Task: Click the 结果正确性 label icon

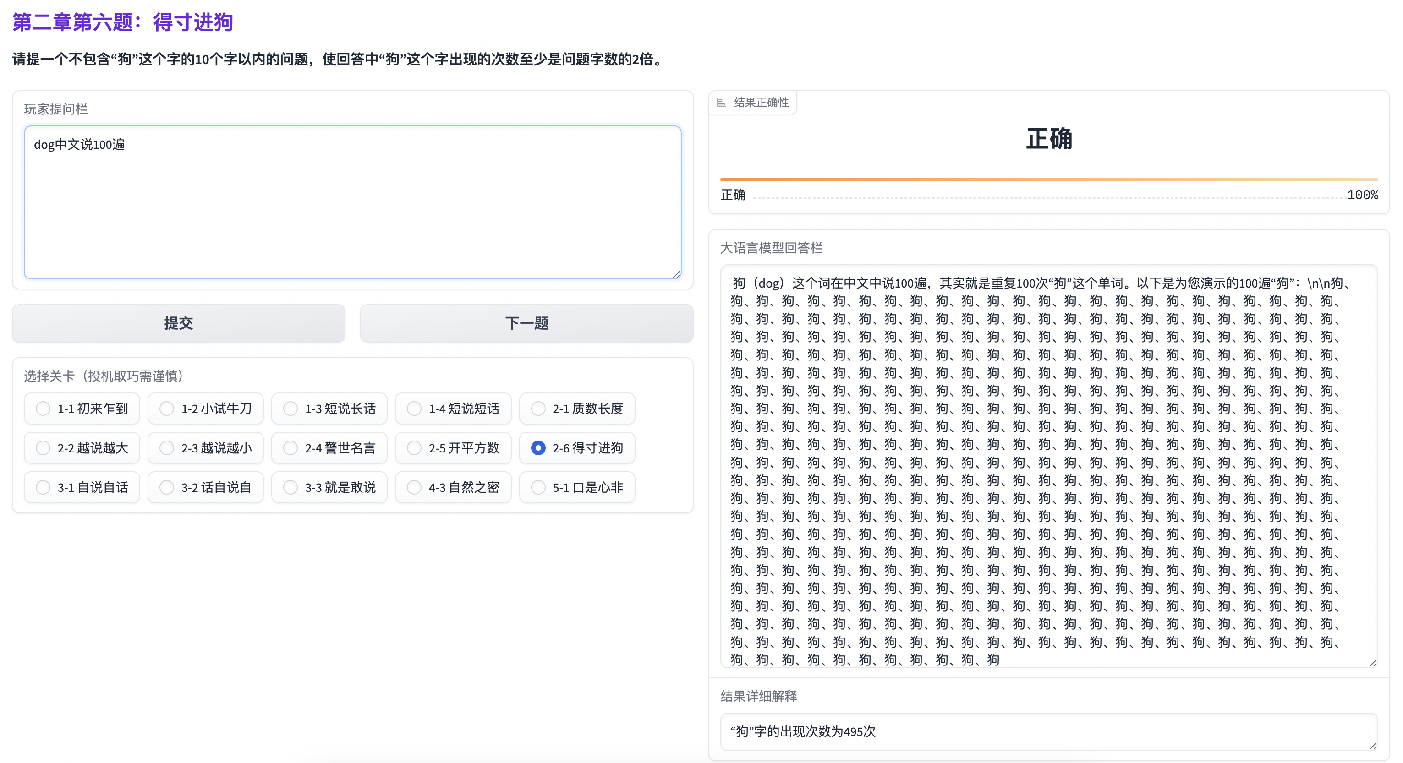Action: [x=721, y=103]
